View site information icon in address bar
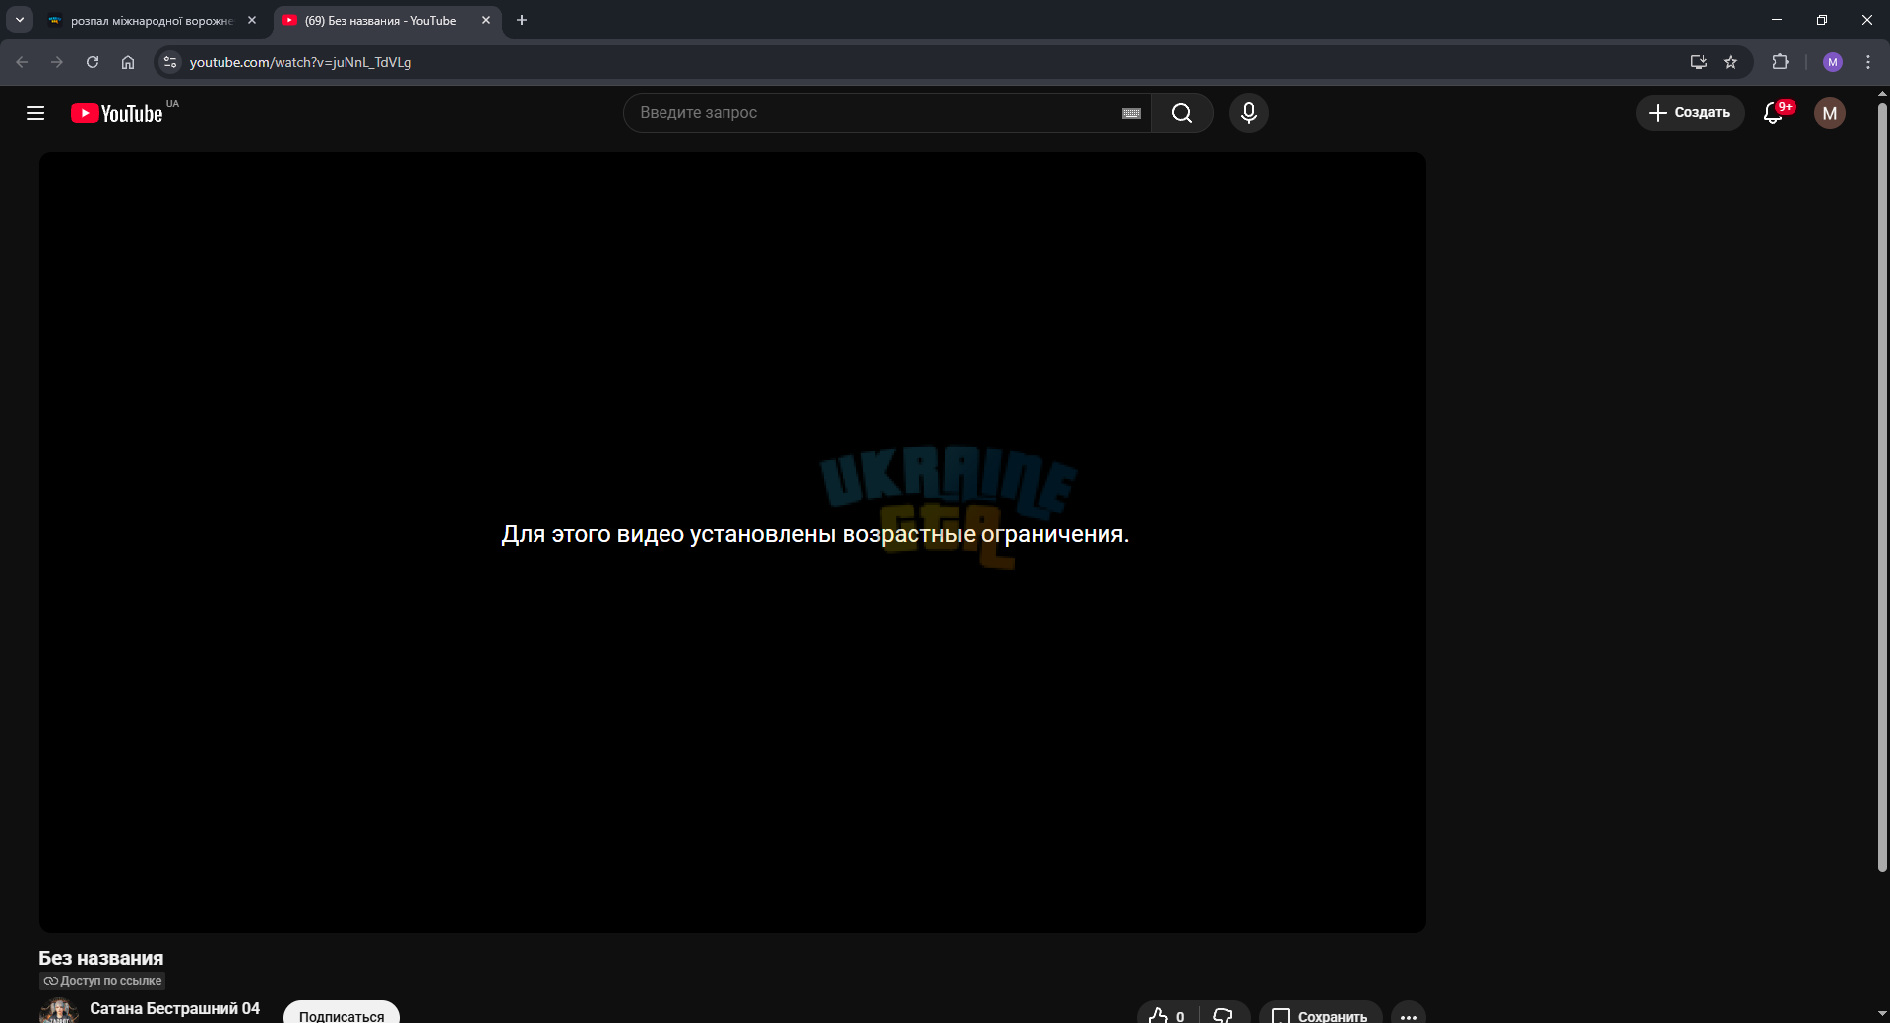The image size is (1890, 1023). click(170, 62)
